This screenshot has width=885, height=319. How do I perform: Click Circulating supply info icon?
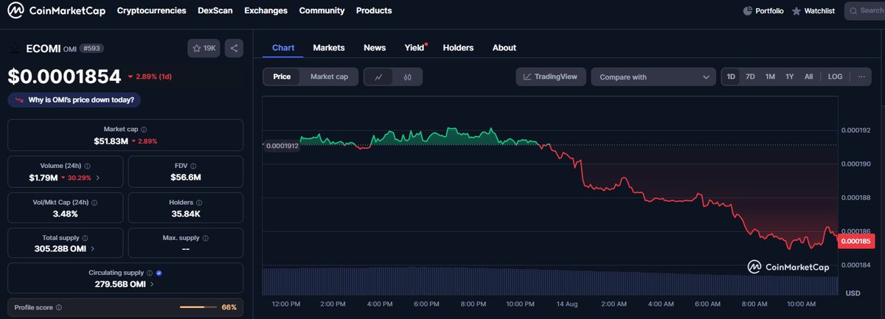point(150,273)
